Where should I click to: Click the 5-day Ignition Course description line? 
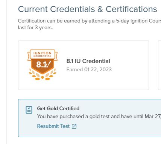coord(90,21)
